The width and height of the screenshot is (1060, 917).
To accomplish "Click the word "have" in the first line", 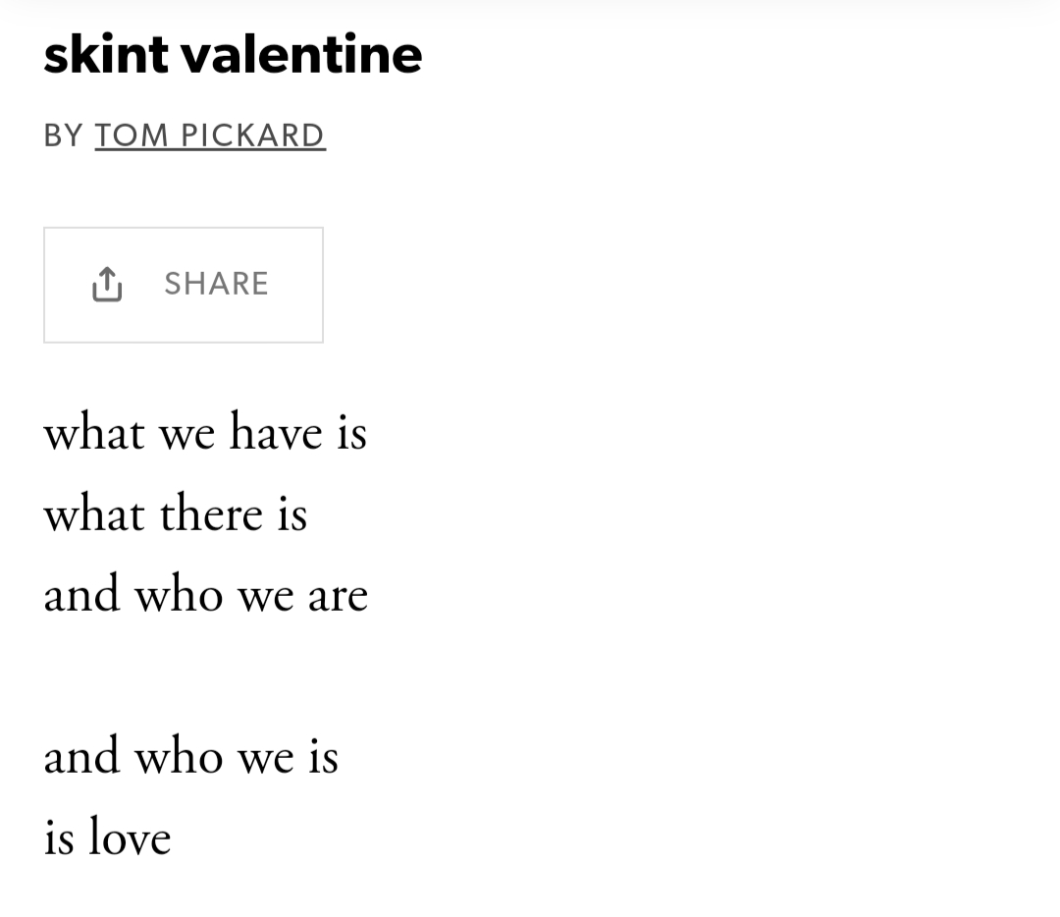I will 276,433.
